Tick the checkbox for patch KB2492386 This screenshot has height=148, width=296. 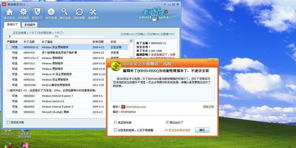pos(9,85)
